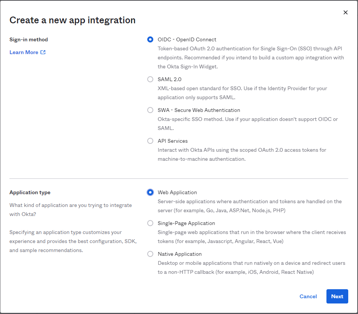Click the 'Create a new app integration' title
358x314 pixels.
pos(73,20)
